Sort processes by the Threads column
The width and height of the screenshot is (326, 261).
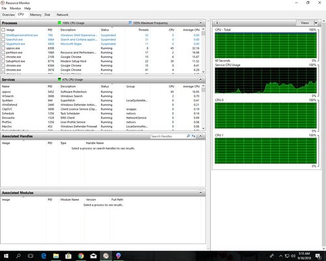pos(143,30)
